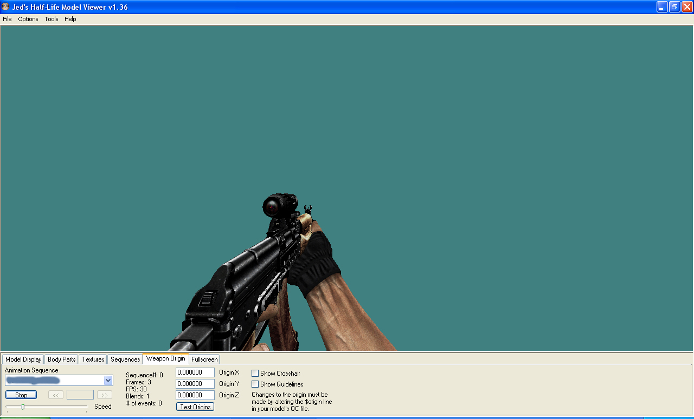Image resolution: width=694 pixels, height=419 pixels.
Task: Enable the Show Guidelines checkbox
Action: tap(255, 384)
